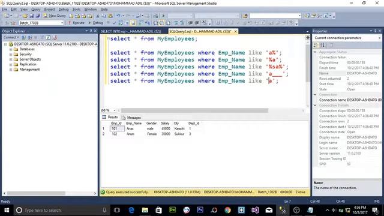Collapse the Connection Details property category
The width and height of the screenshot is (384, 216).
click(315, 106)
